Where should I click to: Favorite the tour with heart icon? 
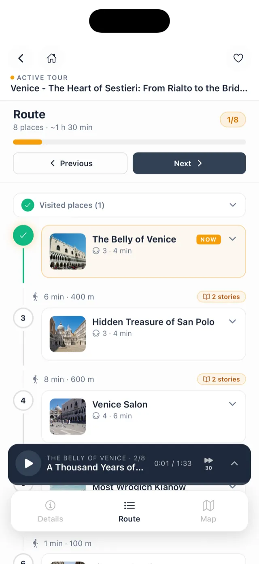238,58
